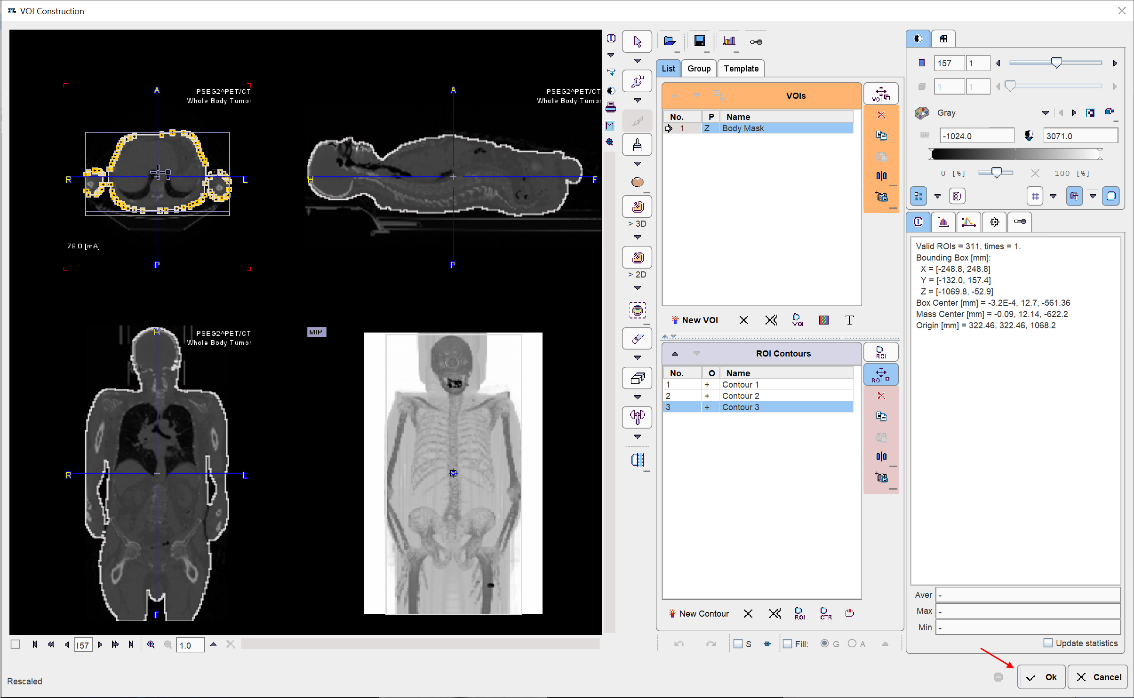
Task: Click the color palette icon next to Gray
Action: click(921, 113)
